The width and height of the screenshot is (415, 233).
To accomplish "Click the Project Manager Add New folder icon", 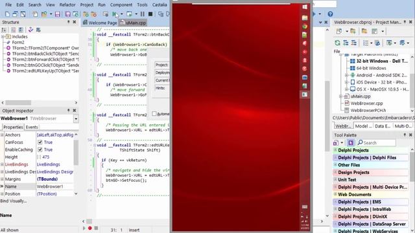I will [353, 31].
